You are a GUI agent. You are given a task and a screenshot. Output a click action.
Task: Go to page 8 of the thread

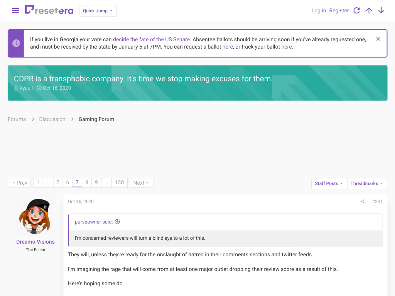point(87,183)
